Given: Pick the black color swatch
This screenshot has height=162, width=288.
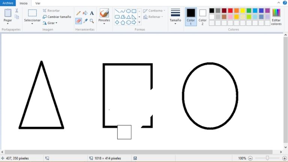Looking at the screenshot, I should pyautogui.click(x=212, y=10).
